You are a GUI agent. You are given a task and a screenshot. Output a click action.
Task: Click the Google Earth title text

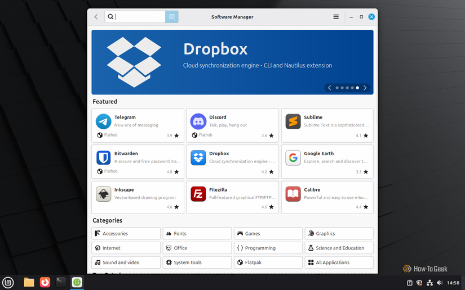tap(319, 153)
